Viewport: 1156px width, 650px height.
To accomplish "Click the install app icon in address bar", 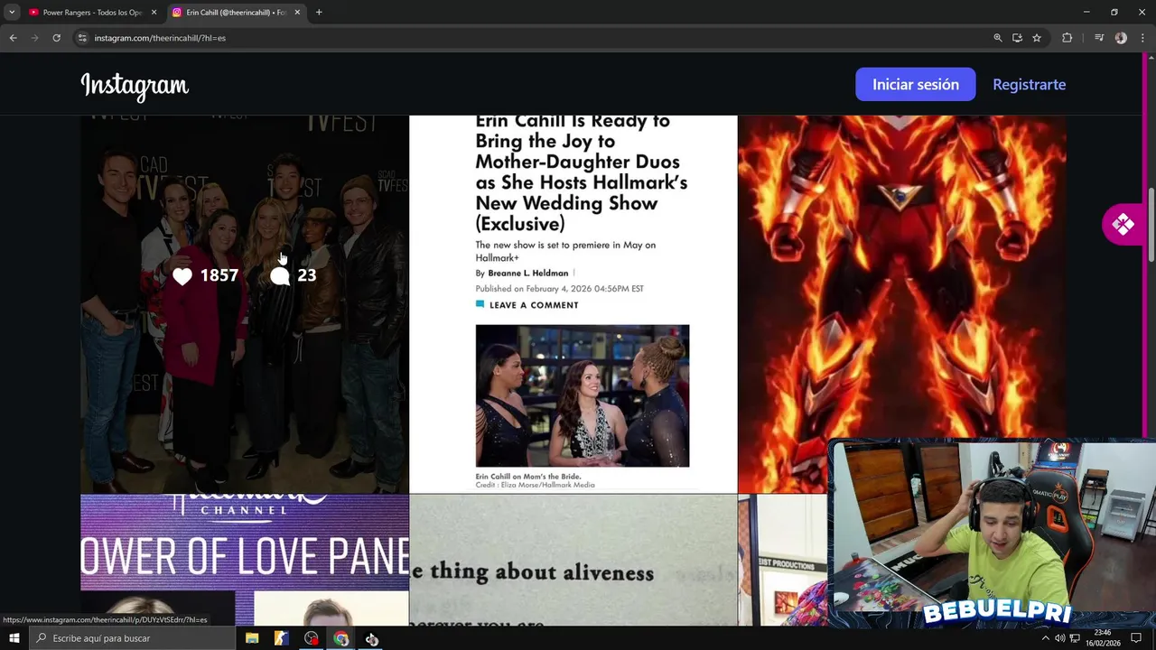I will point(1017,38).
